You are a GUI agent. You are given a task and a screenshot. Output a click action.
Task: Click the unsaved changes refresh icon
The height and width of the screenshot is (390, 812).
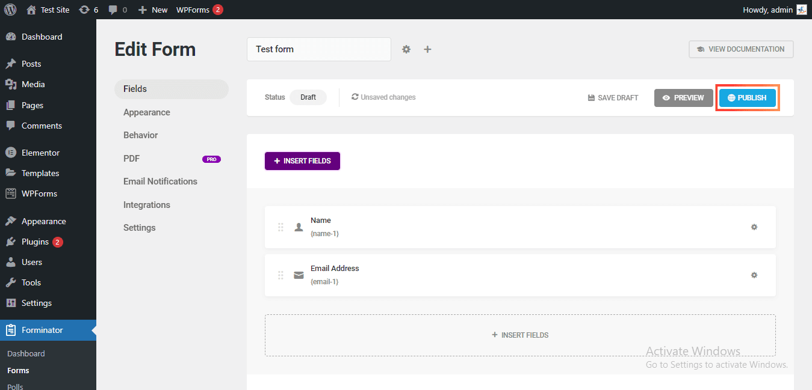pos(355,97)
